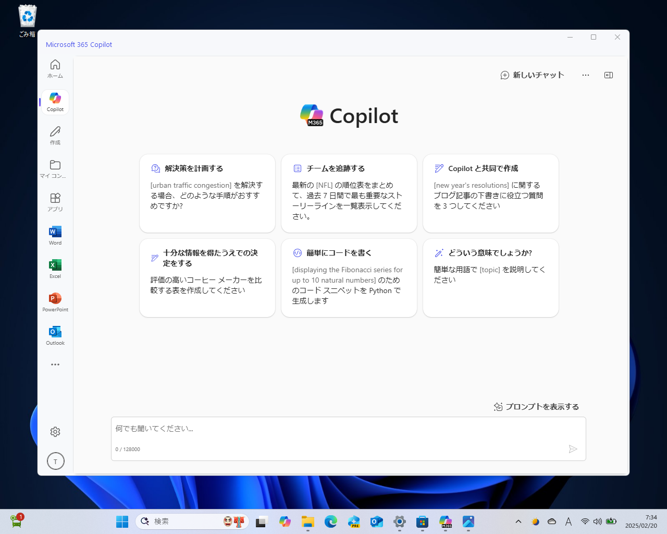This screenshot has width=667, height=534.
Task: Open Word from the Copilot sidebar
Action: coord(55,235)
